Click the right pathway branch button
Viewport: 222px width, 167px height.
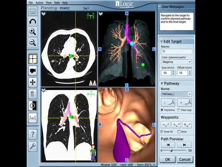pyautogui.click(x=184, y=102)
